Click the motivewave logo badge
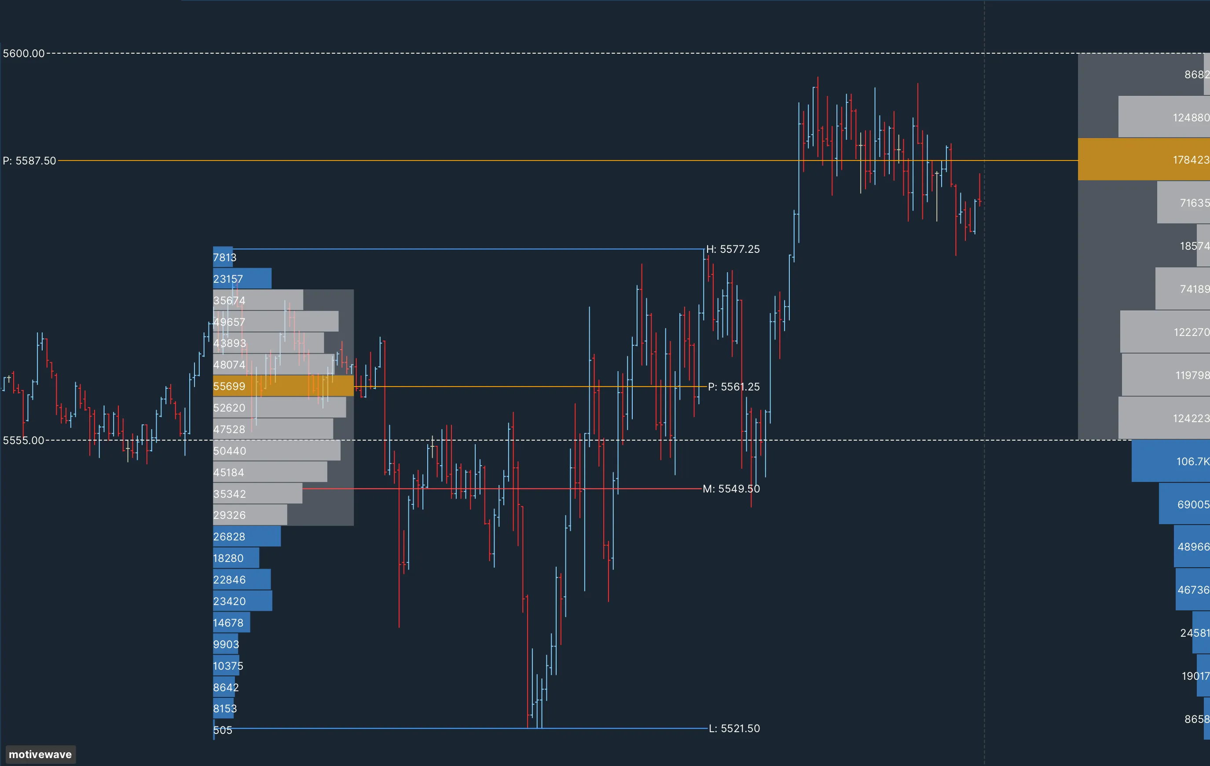This screenshot has height=766, width=1210. (x=40, y=754)
